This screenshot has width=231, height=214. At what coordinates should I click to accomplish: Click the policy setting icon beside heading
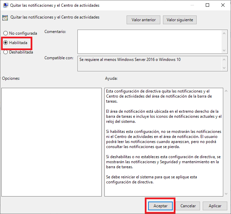pos(5,17)
